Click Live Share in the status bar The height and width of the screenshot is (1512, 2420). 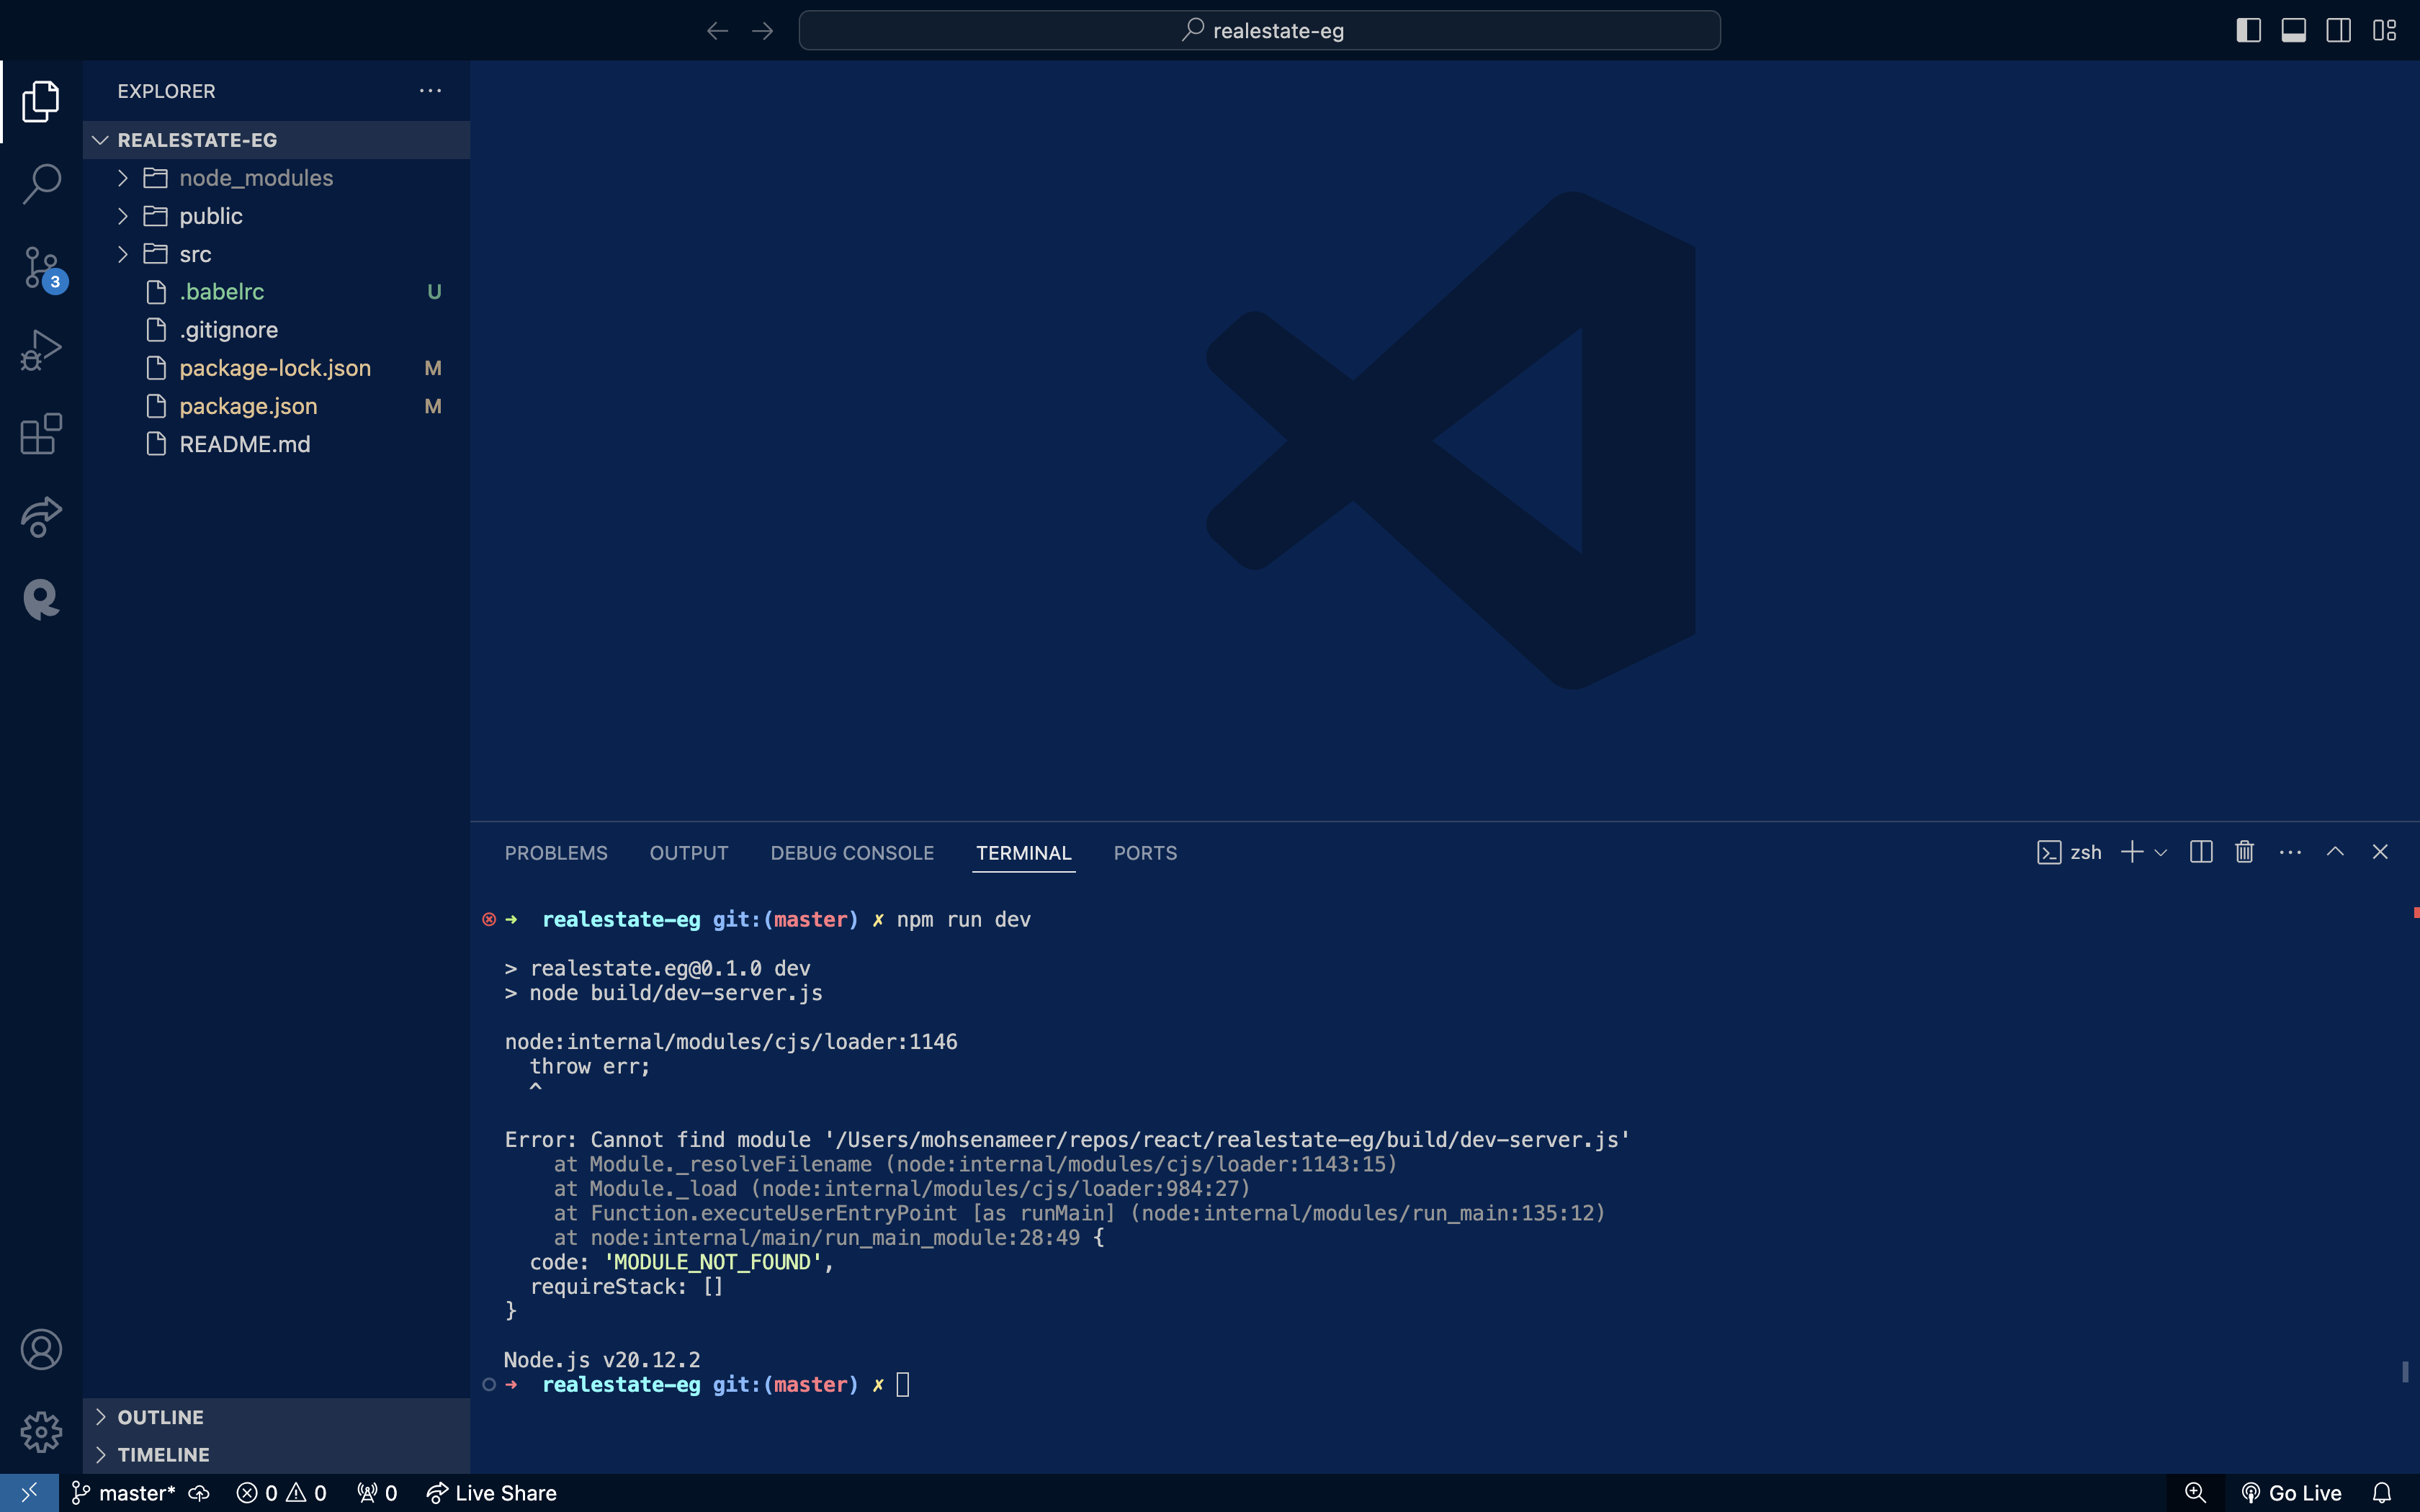[491, 1493]
